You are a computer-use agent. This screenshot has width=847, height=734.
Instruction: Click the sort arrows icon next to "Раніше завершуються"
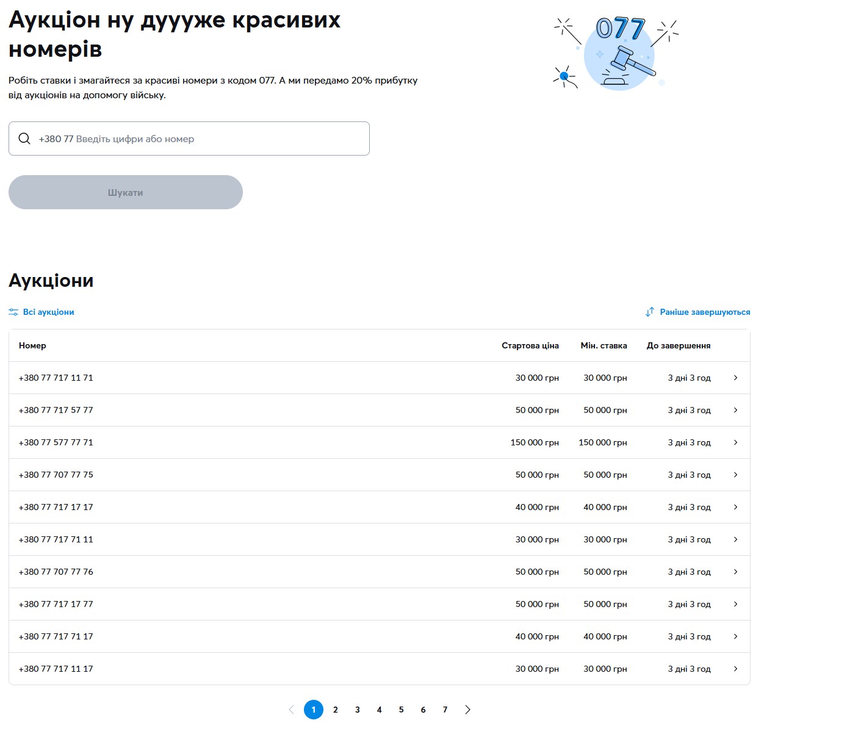point(649,312)
